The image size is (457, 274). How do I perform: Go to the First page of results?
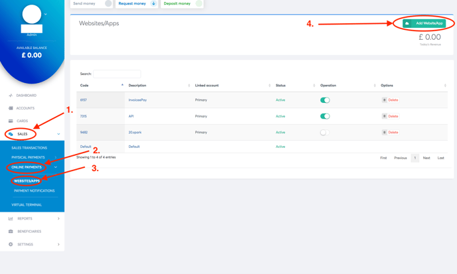coord(383,158)
